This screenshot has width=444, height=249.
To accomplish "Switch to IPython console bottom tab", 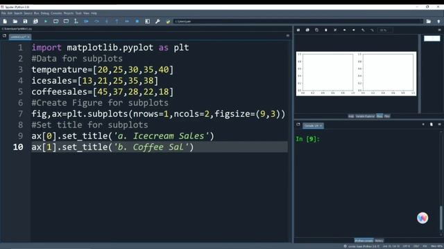I will [364, 241].
